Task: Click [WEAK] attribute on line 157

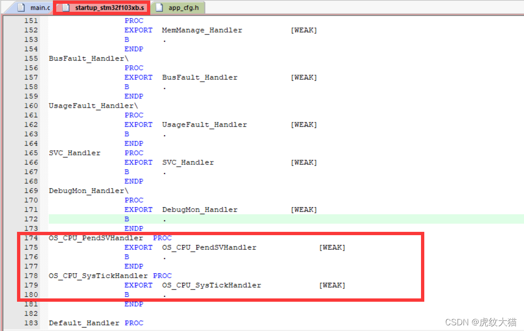Action: pyautogui.click(x=304, y=77)
